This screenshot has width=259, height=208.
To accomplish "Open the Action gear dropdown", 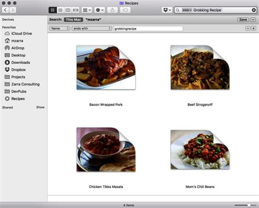I will click(99, 10).
